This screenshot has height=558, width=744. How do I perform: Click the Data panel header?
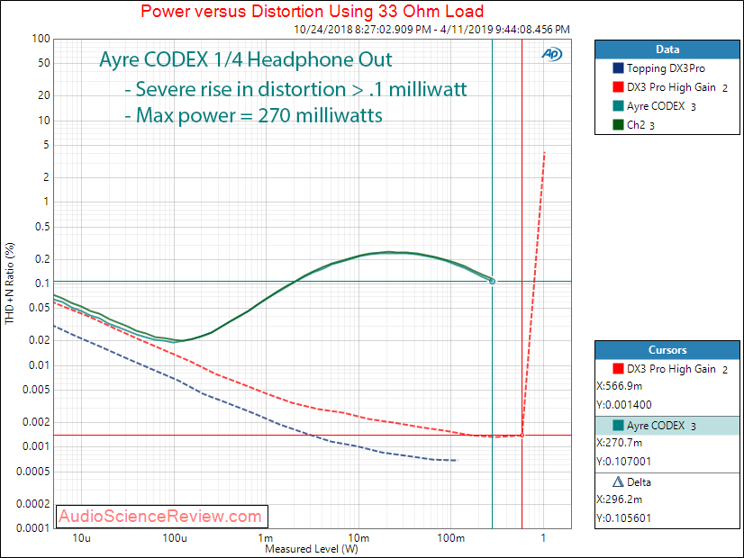coord(667,49)
